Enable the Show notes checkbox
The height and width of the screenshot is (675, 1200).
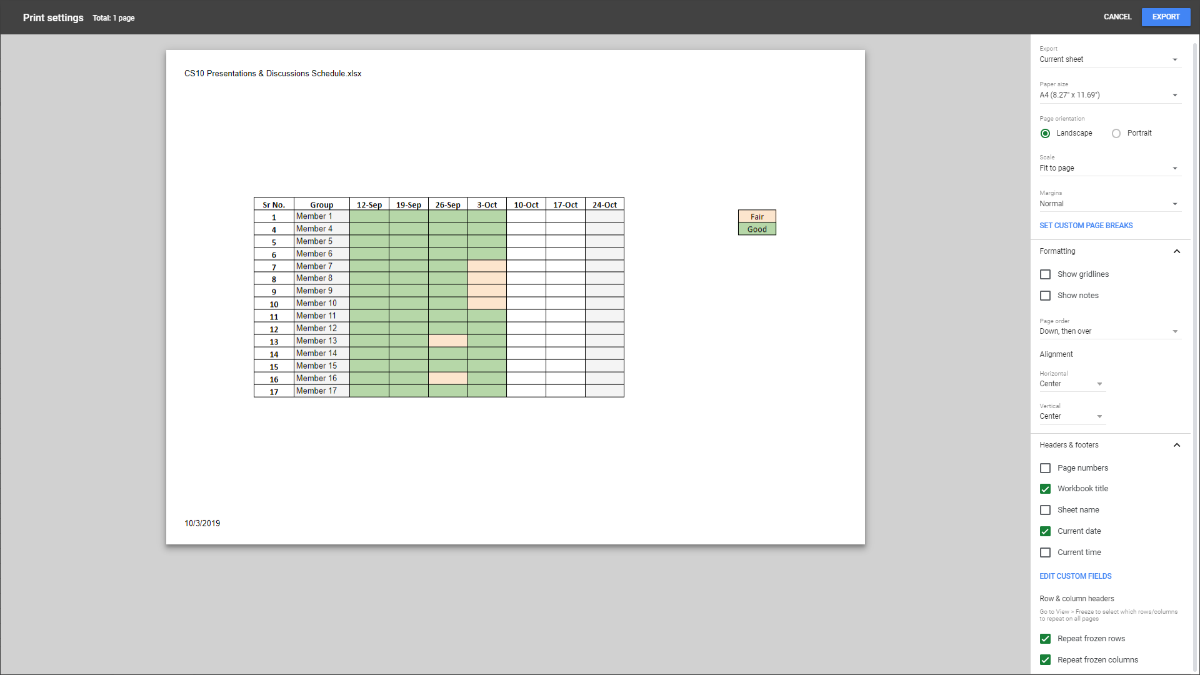tap(1045, 296)
